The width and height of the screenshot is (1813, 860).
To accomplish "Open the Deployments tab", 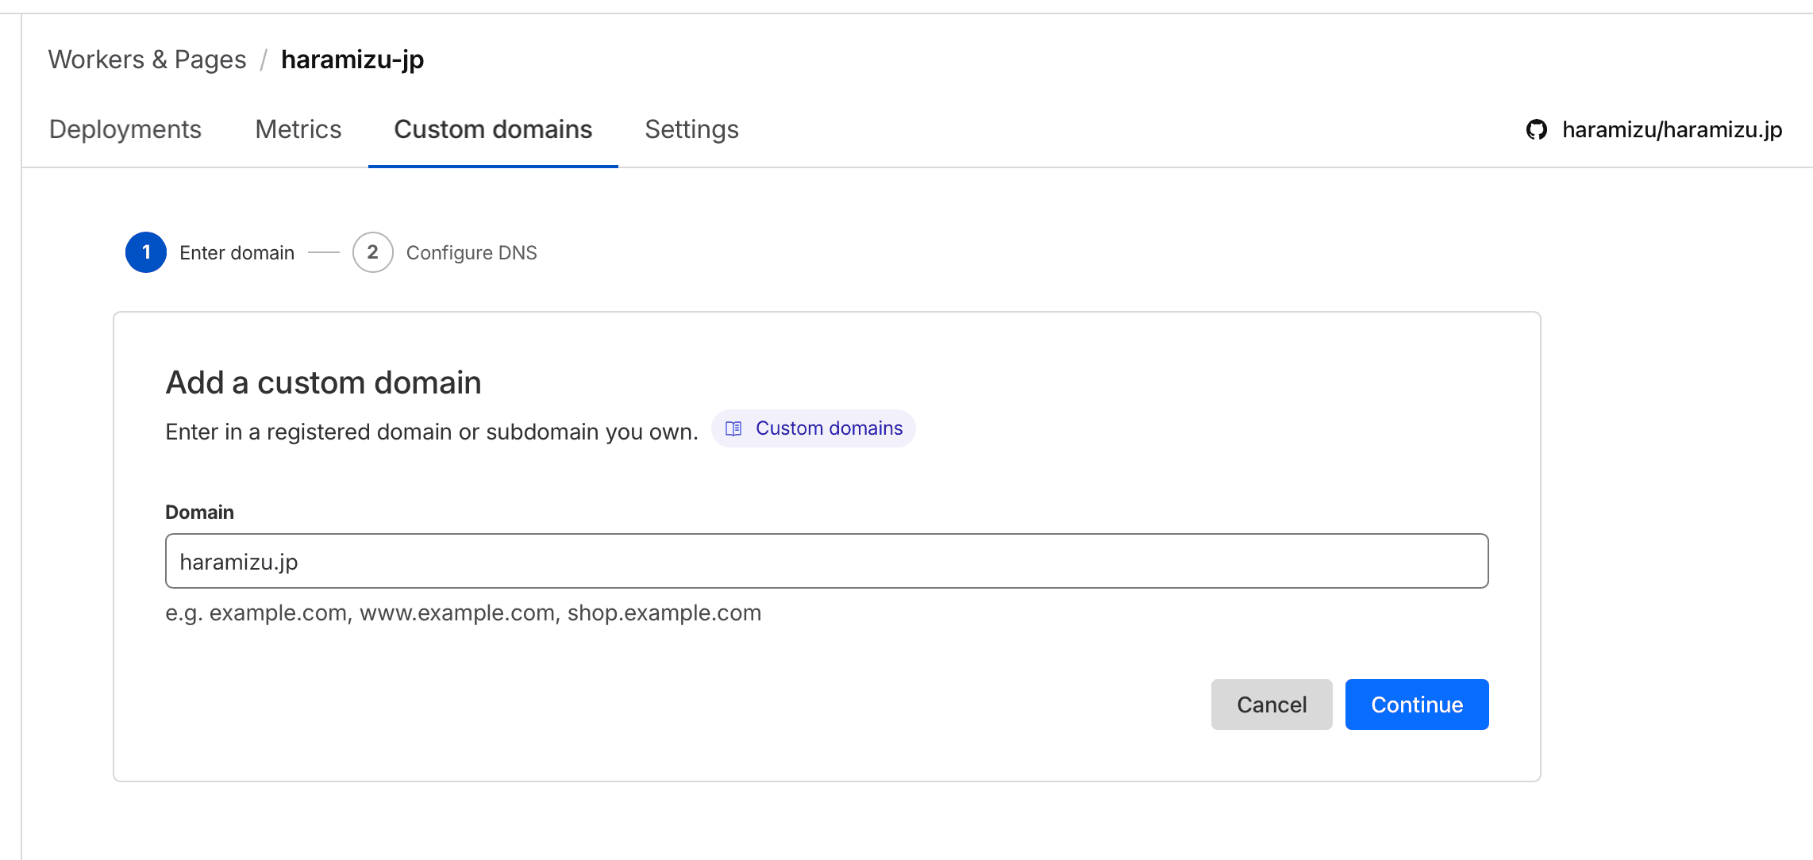I will coord(125,129).
